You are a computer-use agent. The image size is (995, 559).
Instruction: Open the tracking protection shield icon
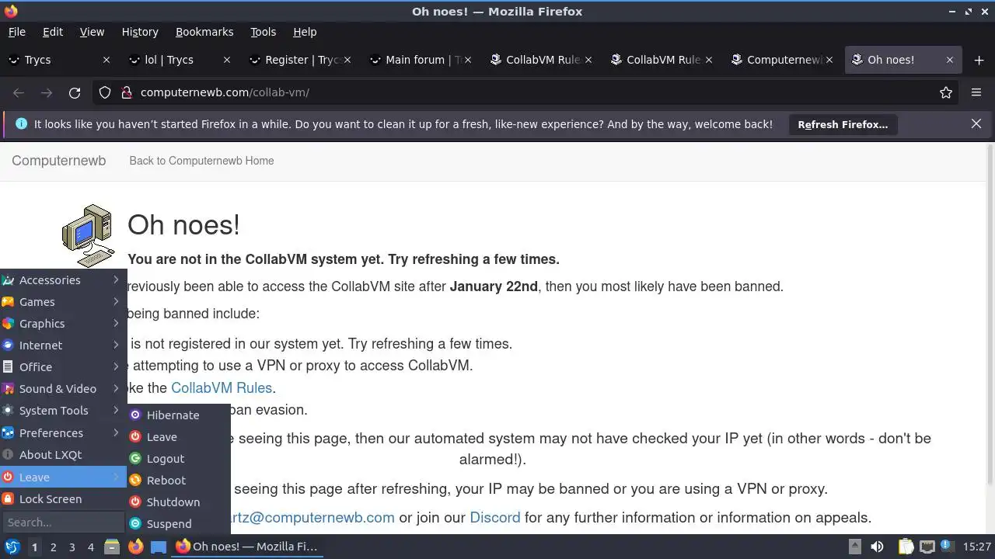coord(105,92)
